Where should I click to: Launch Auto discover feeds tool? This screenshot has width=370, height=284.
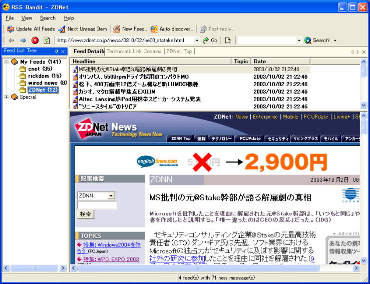coord(154,29)
